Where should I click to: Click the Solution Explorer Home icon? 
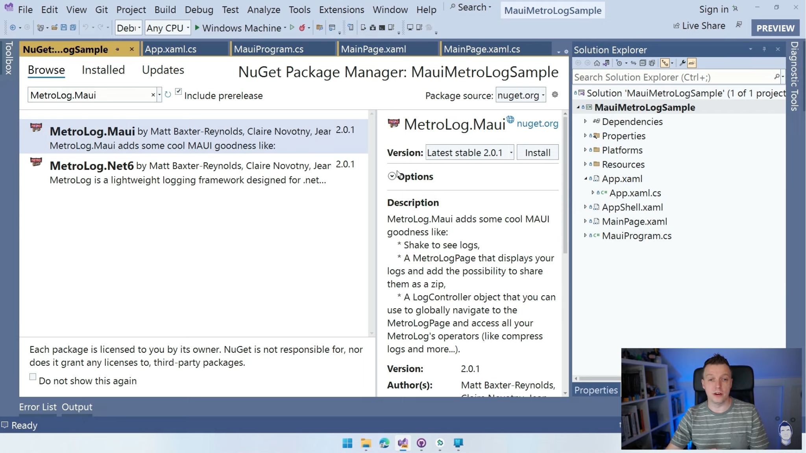tap(597, 63)
